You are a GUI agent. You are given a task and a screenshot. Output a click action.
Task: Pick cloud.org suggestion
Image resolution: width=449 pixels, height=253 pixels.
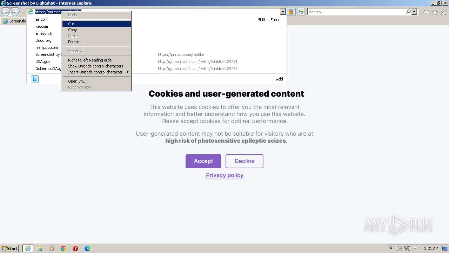click(43, 40)
